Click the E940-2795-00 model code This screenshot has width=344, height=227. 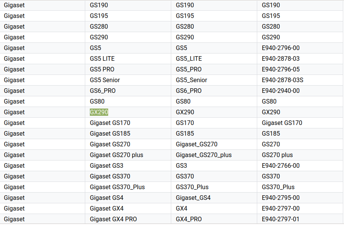tap(281, 198)
